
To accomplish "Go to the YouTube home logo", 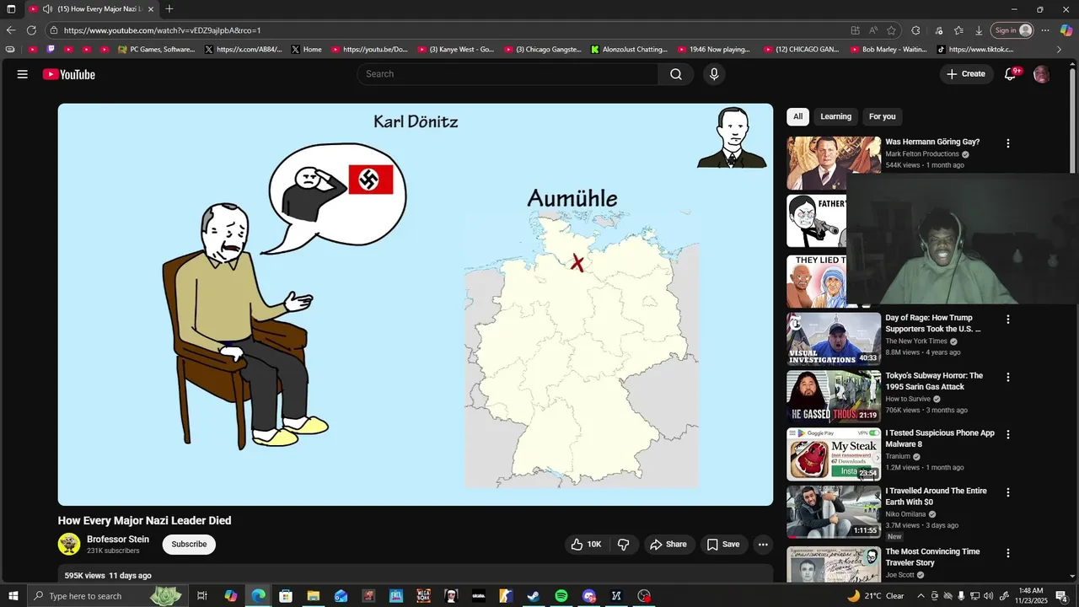I will 69,74.
